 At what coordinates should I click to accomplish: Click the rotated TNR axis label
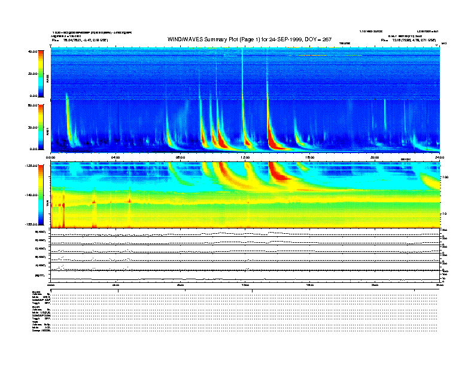click(x=47, y=204)
